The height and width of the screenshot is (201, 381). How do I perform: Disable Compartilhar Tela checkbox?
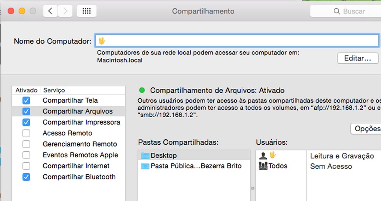26,100
